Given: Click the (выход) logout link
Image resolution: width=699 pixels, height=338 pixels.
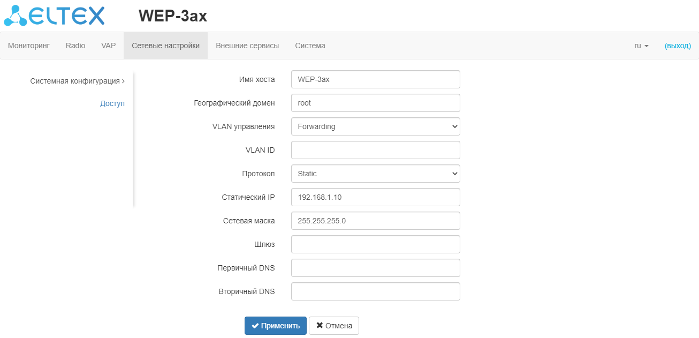Looking at the screenshot, I should [x=678, y=46].
